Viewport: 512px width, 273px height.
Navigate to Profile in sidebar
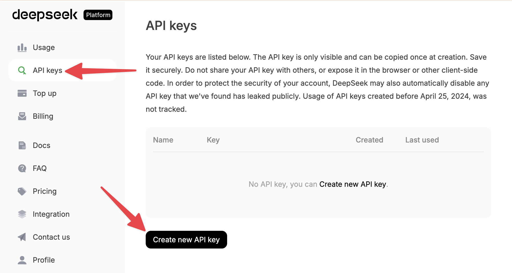pyautogui.click(x=44, y=260)
